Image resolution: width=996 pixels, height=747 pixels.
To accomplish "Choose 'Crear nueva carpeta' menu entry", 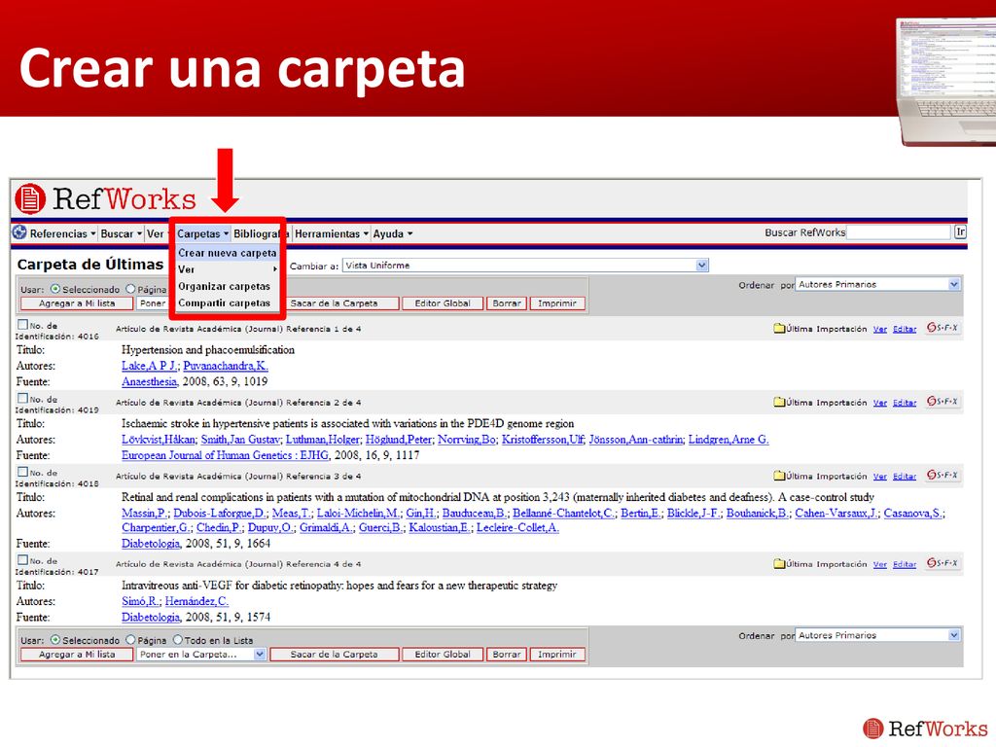I will (228, 253).
